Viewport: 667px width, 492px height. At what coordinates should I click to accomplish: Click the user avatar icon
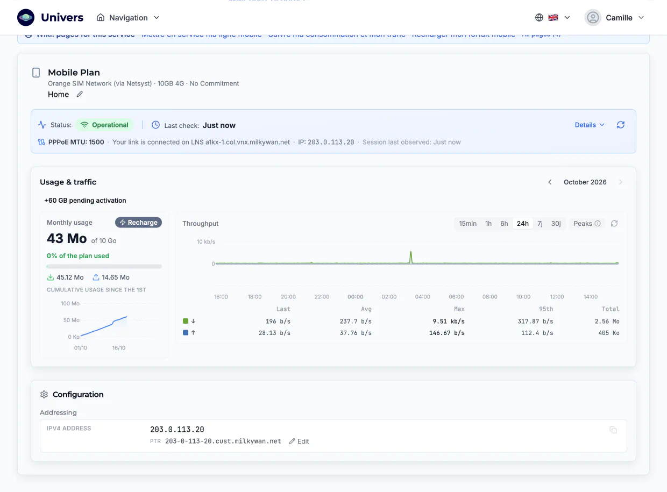point(593,18)
